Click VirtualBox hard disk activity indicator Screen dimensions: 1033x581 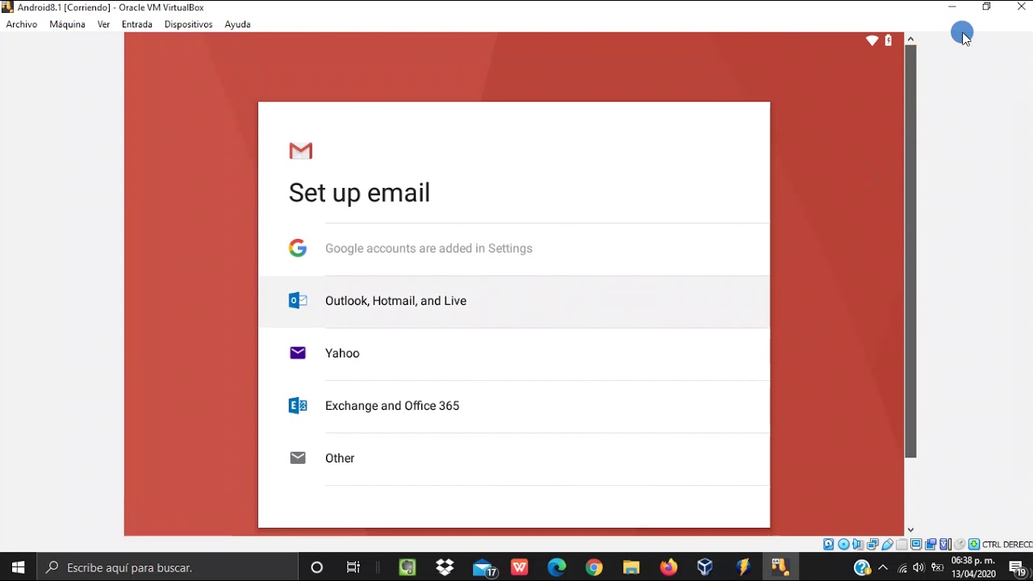coord(829,545)
